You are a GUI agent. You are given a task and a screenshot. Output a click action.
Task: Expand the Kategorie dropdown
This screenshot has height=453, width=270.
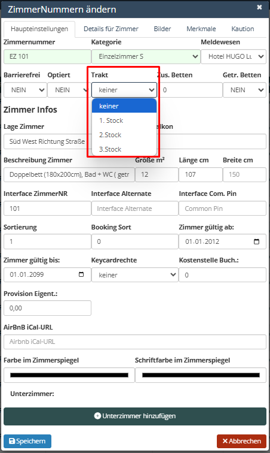(146, 56)
